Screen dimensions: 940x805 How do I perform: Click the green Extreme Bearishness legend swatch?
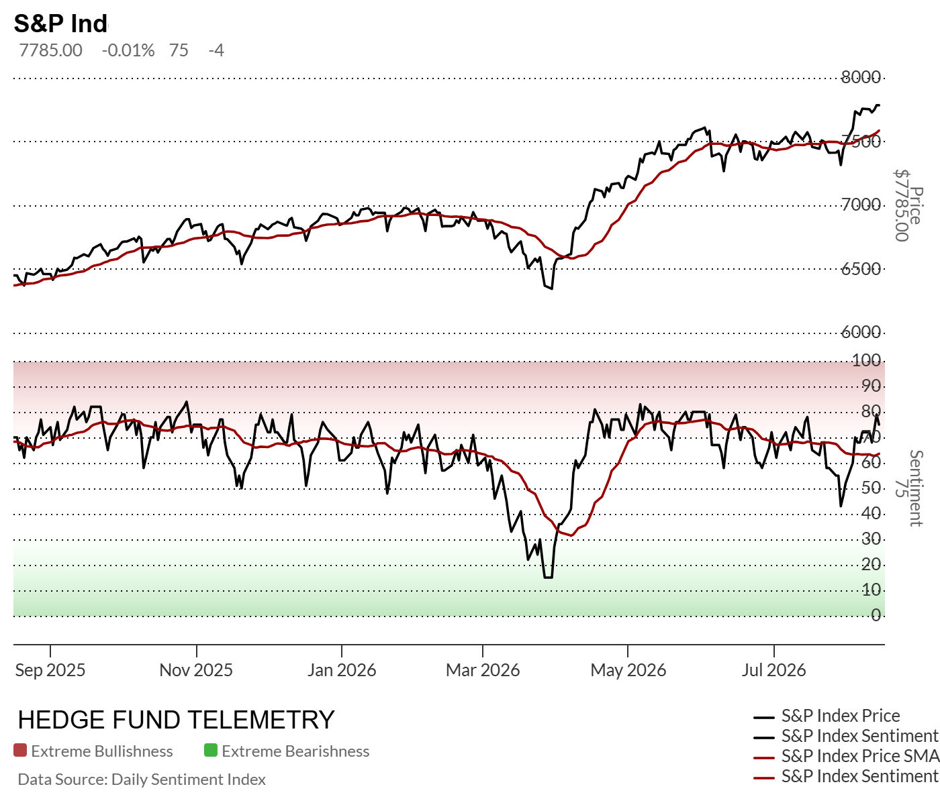pos(211,751)
